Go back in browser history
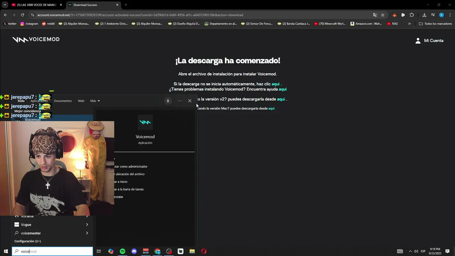This screenshot has width=455, height=256. pos(5,15)
